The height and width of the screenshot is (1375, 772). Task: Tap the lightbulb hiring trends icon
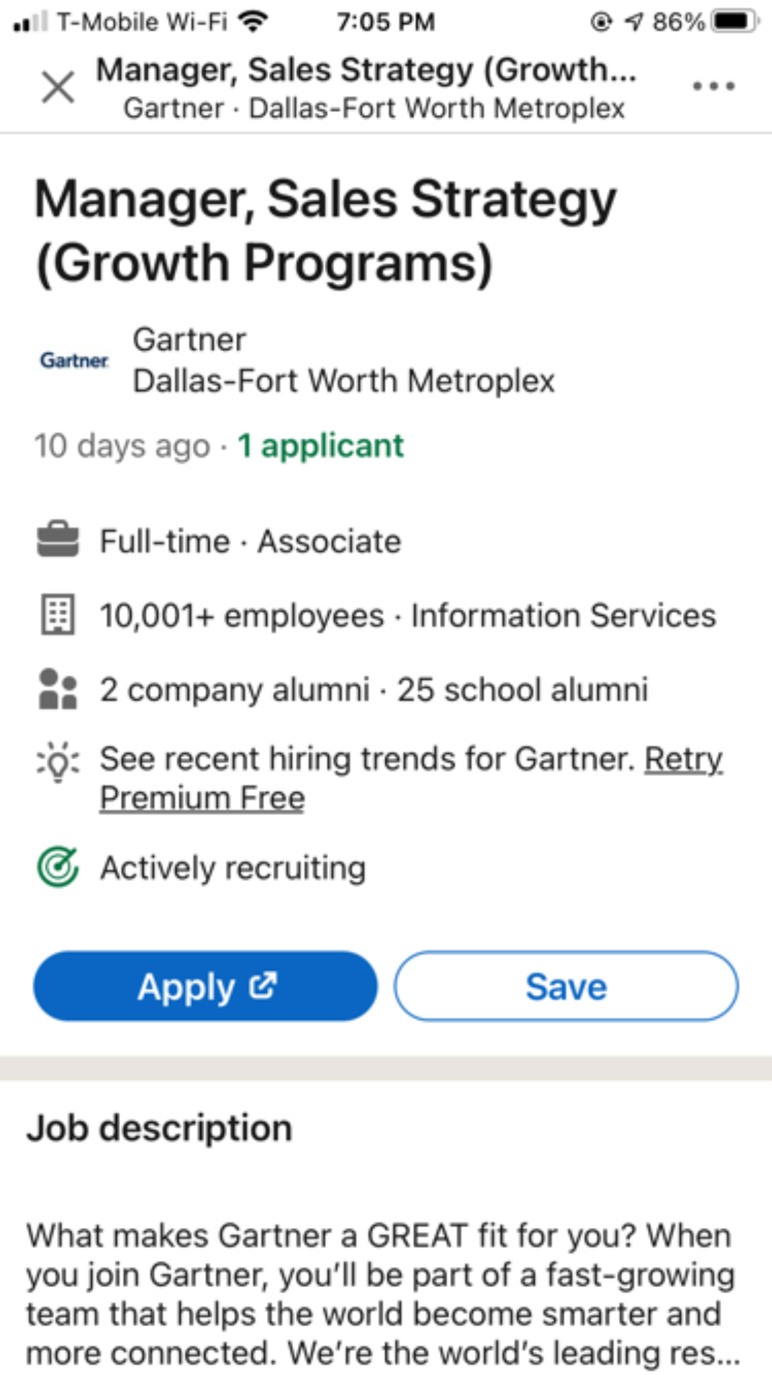58,763
